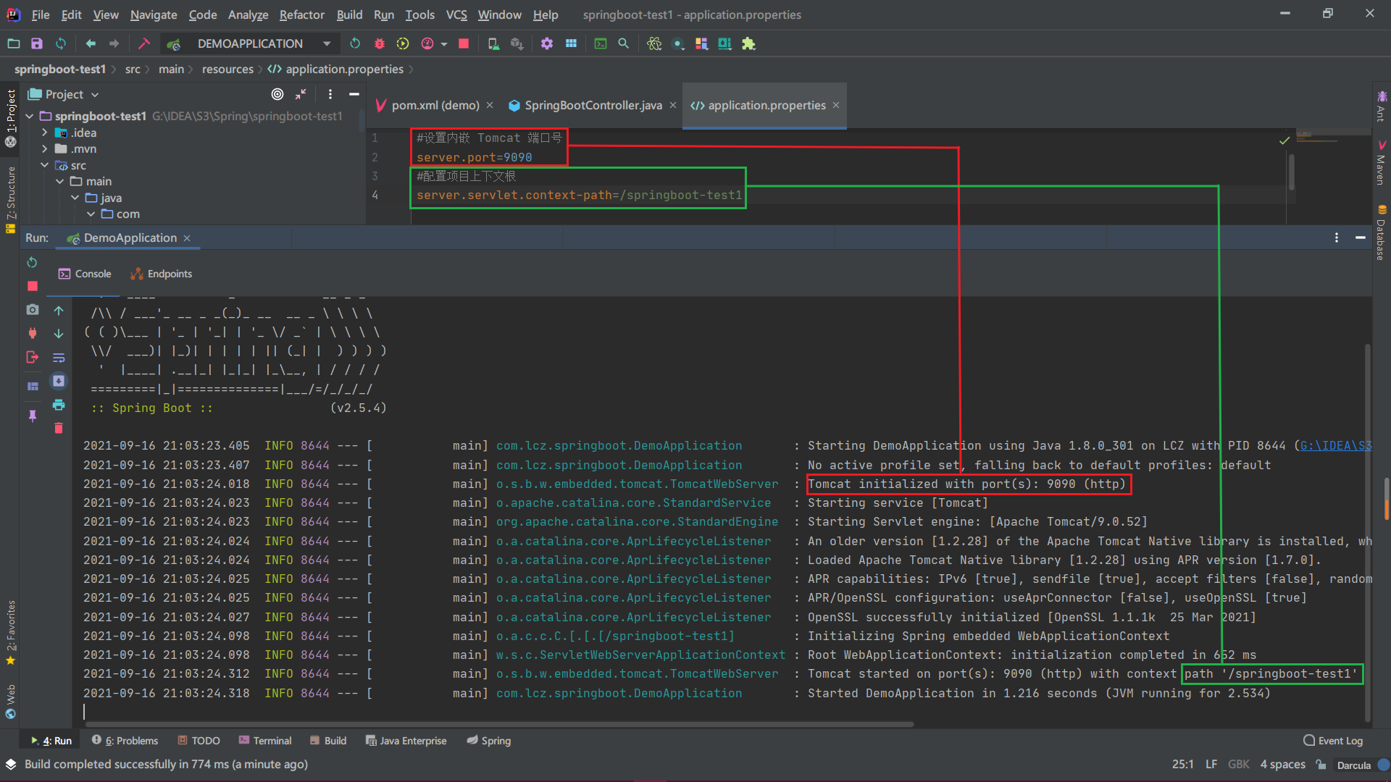Viewport: 1391px width, 782px height.
Task: Collapse the src folder
Action: (44, 165)
